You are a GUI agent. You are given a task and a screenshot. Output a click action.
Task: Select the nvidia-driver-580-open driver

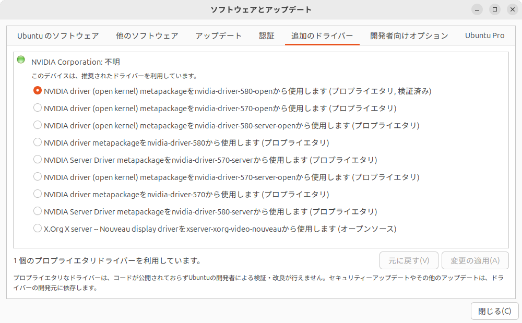point(37,90)
